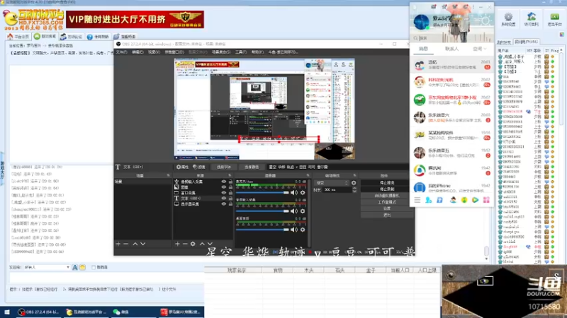The height and width of the screenshot is (318, 567).
Task: Open source properties gear below sources list
Action: point(193,244)
